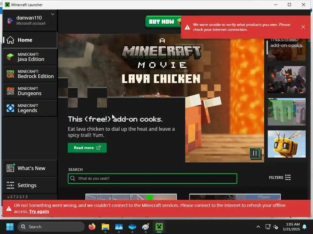Viewport: 313px width, 234px height.
Task: Click Try again link in error banner
Action: (39, 211)
